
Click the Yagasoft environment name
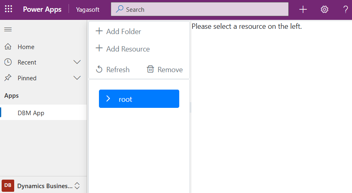[x=88, y=10]
